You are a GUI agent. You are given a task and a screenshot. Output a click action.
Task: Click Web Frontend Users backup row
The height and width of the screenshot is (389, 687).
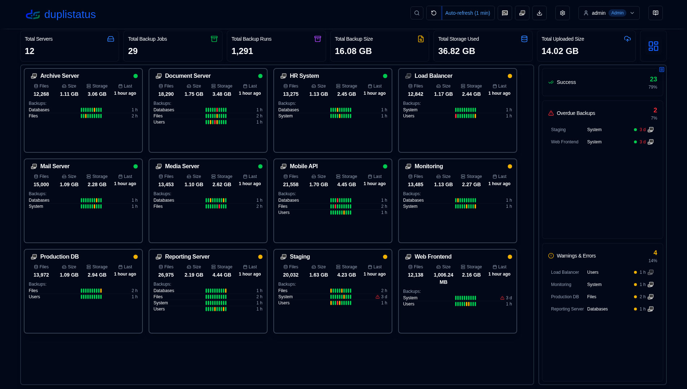coord(458,304)
